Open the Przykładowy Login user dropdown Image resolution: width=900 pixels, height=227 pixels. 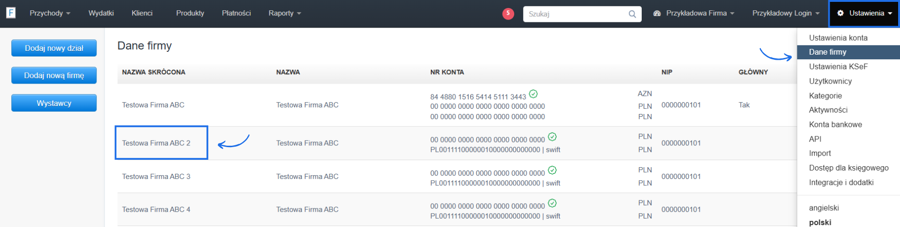786,13
